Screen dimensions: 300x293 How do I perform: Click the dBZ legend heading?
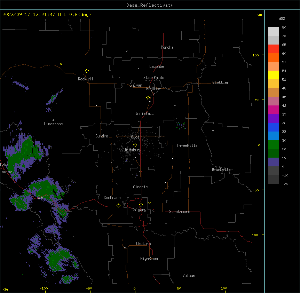click(x=282, y=18)
